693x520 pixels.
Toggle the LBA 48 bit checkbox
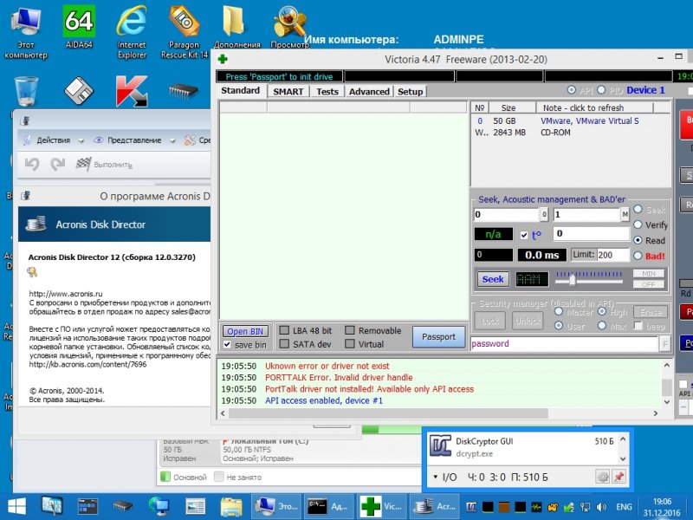coord(284,330)
